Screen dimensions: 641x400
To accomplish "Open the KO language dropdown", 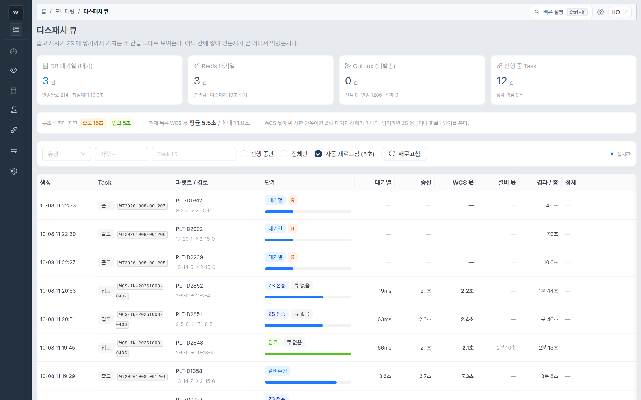I will [620, 12].
